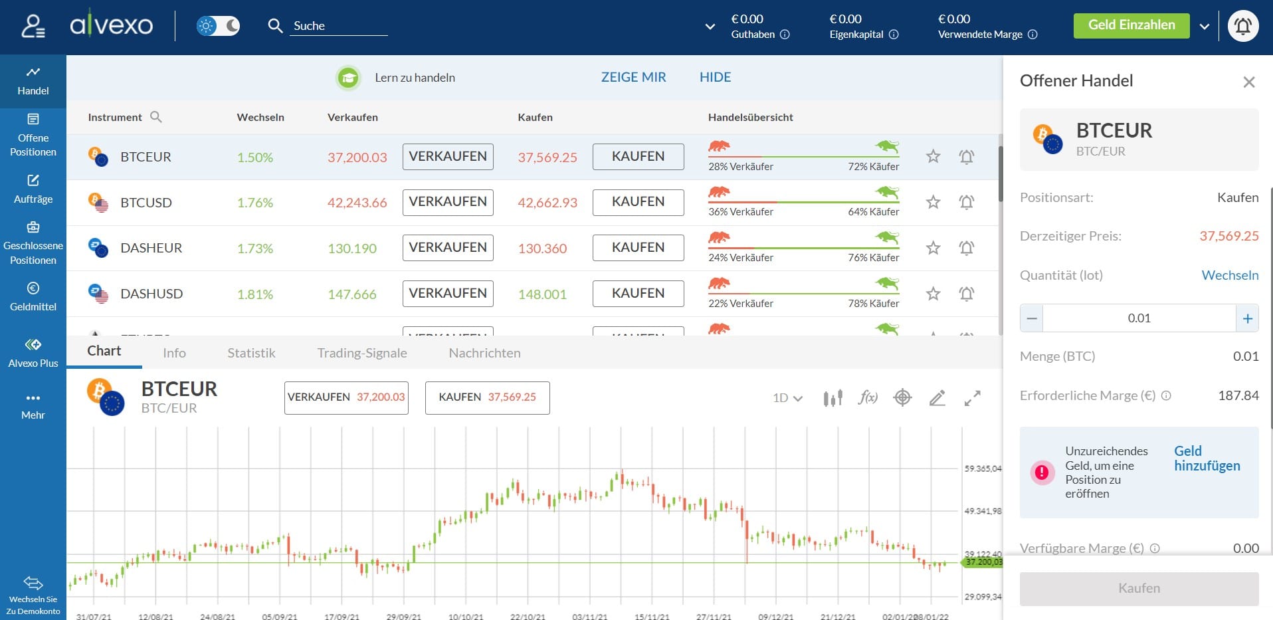Open the Mehr menu in sidebar
The height and width of the screenshot is (620, 1273).
pyautogui.click(x=33, y=405)
